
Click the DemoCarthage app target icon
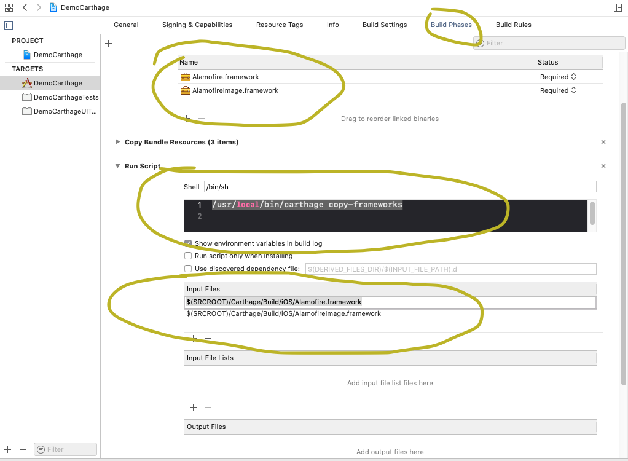27,83
